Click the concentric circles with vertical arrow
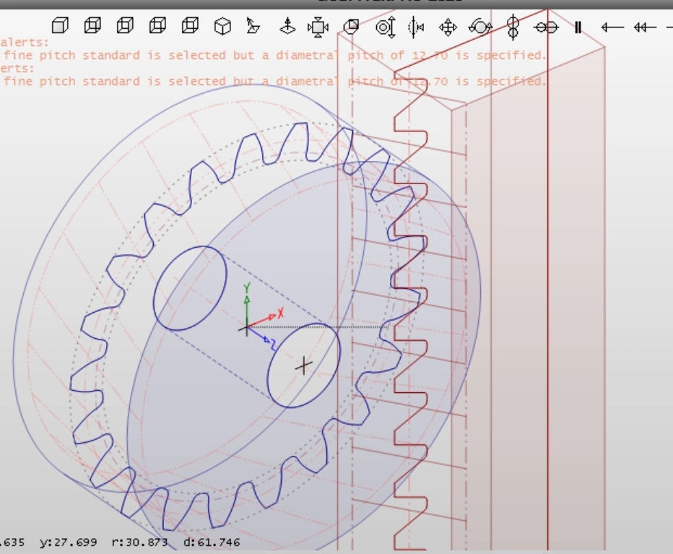 (386, 27)
